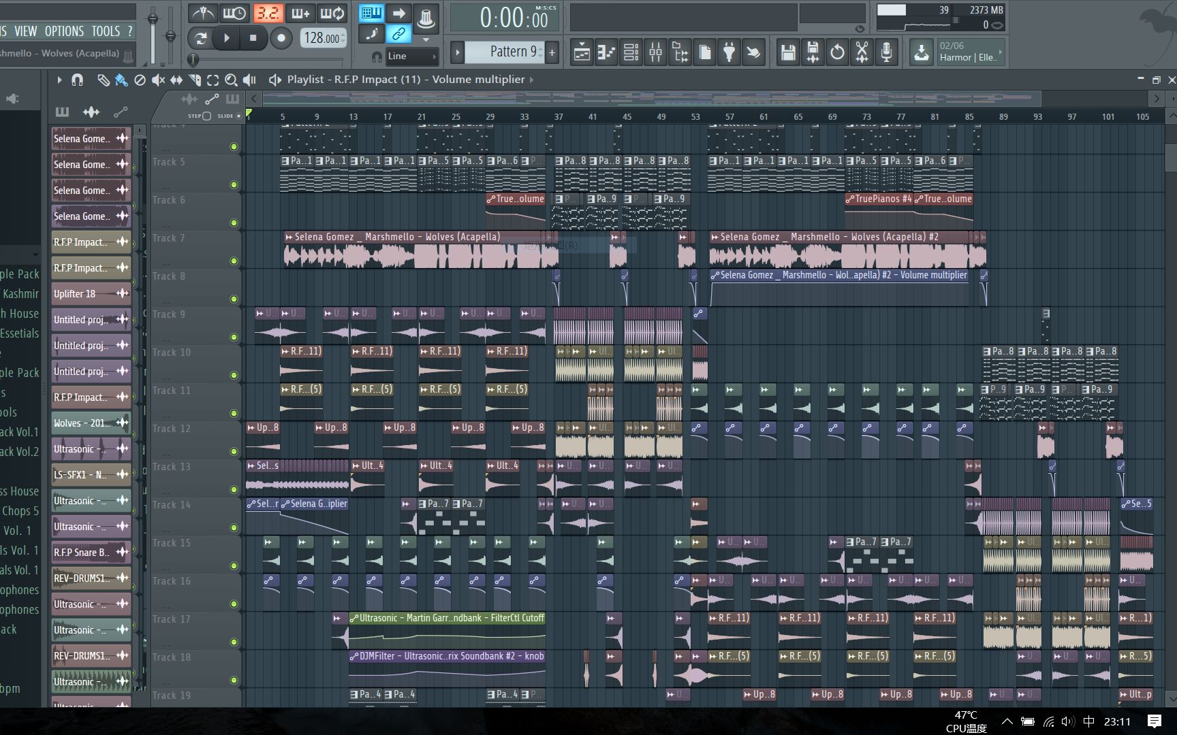Arm recording with the record button
This screenshot has width=1177, height=735.
(281, 37)
